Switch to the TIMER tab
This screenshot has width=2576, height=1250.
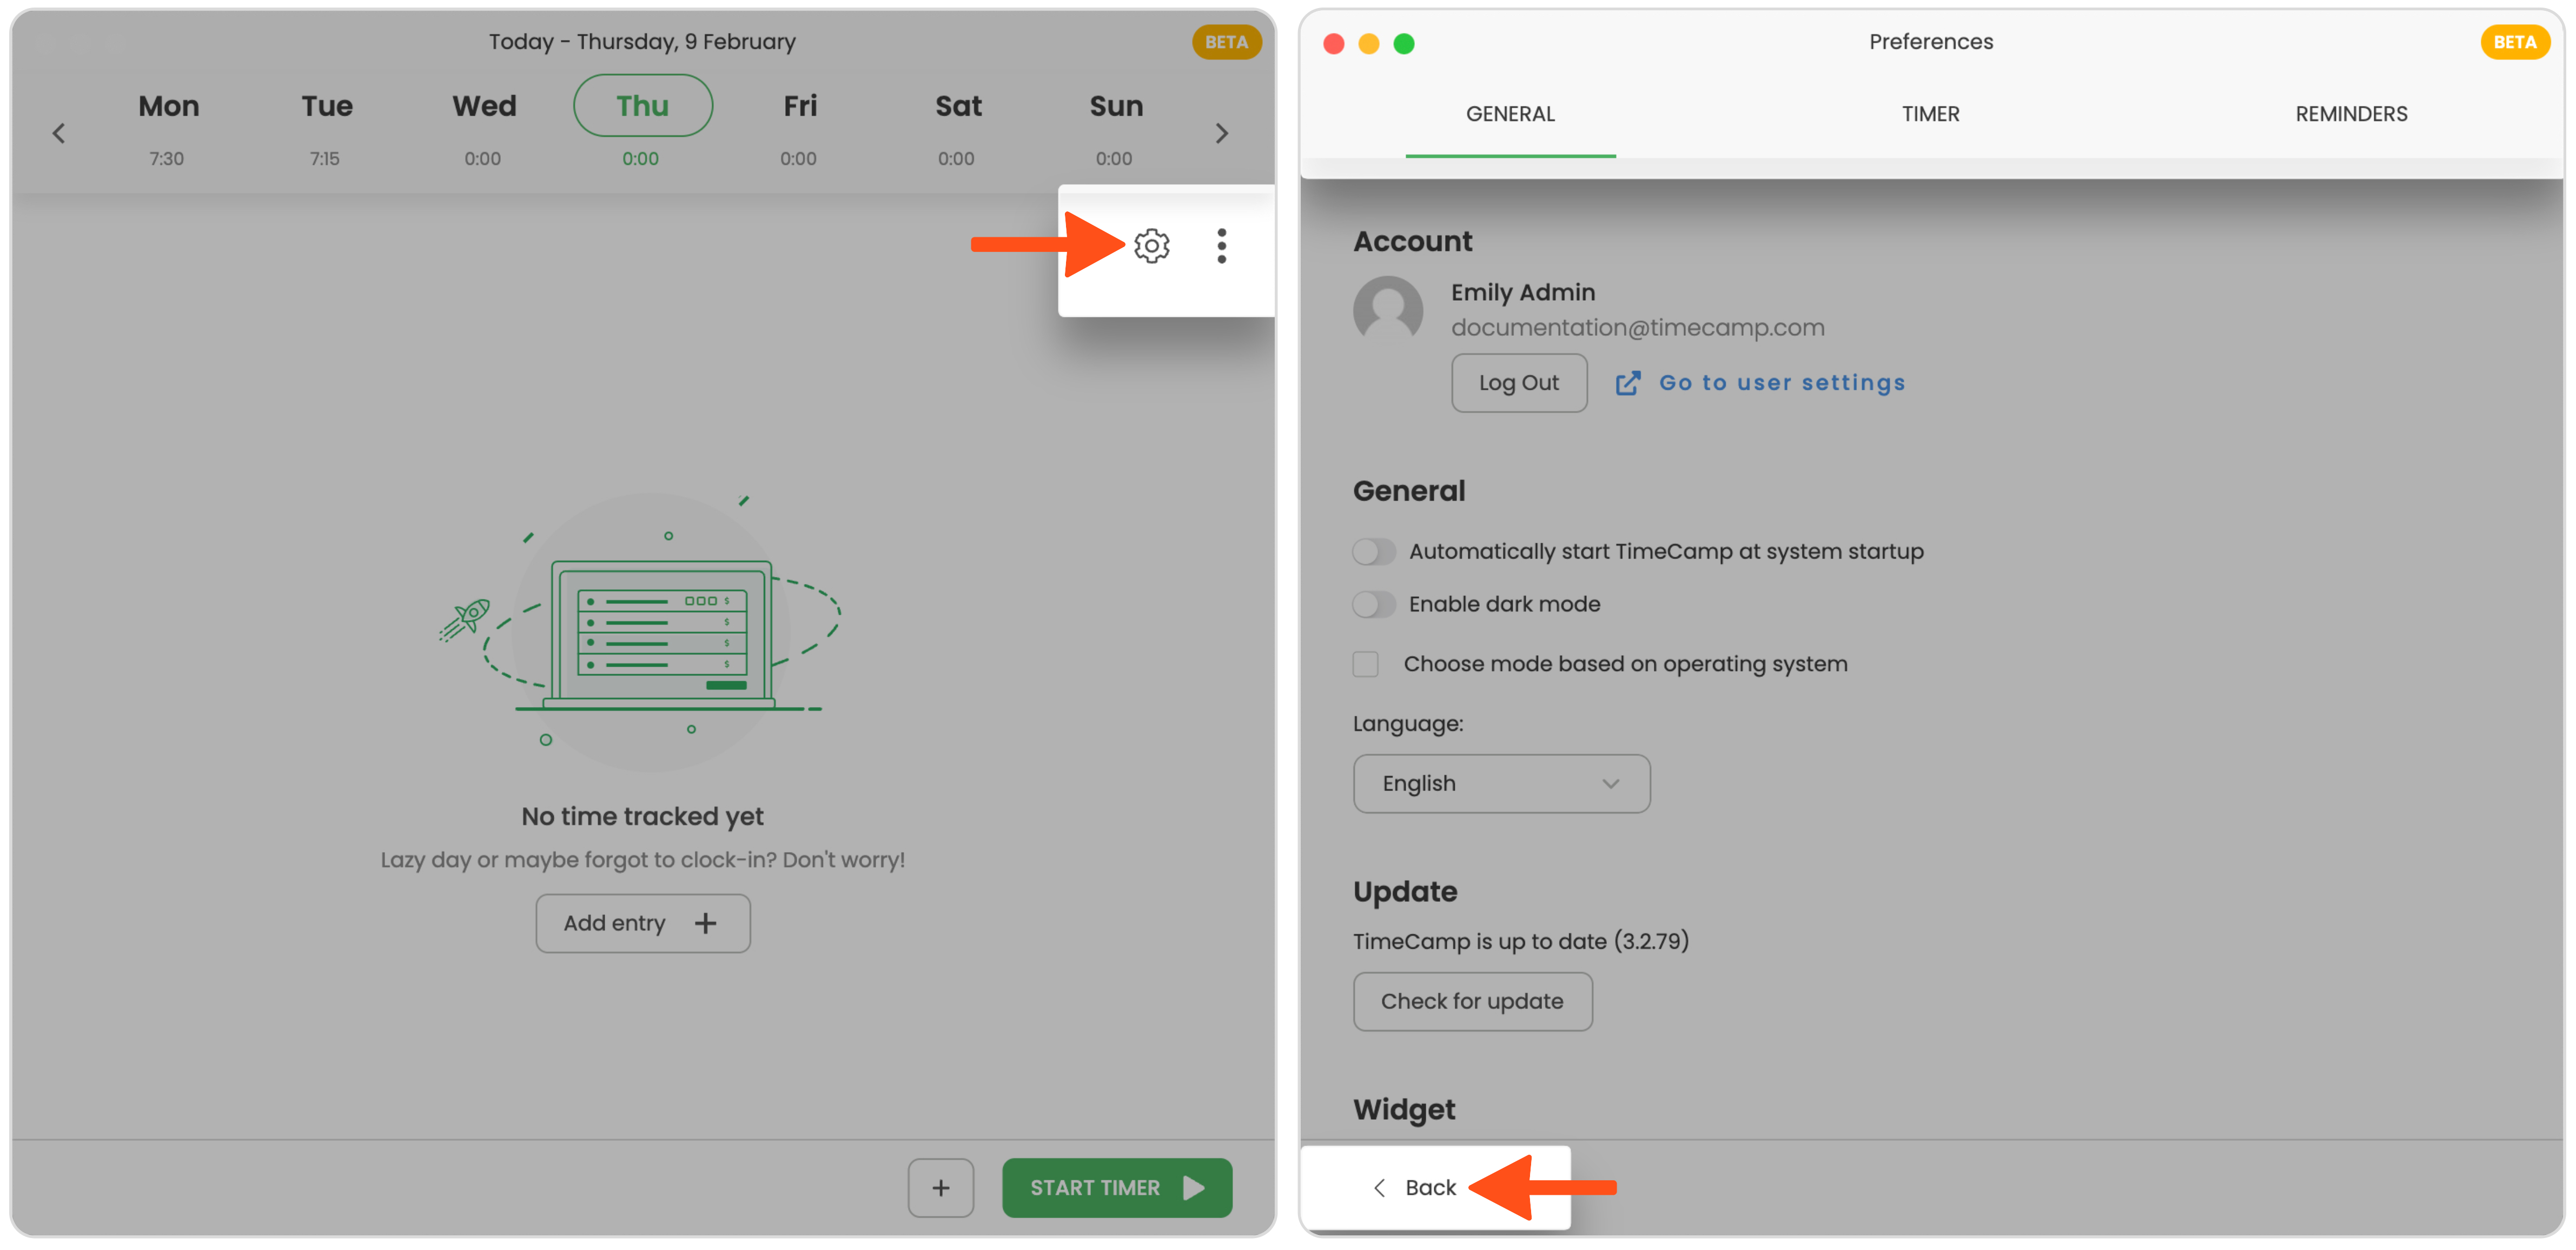point(1930,114)
